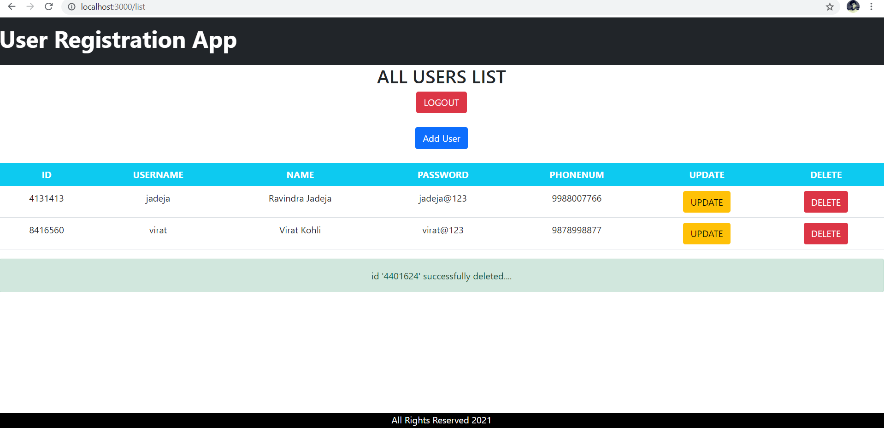Screen dimensions: 884x428
Task: Click the successfully deleted alert message
Action: (442, 276)
